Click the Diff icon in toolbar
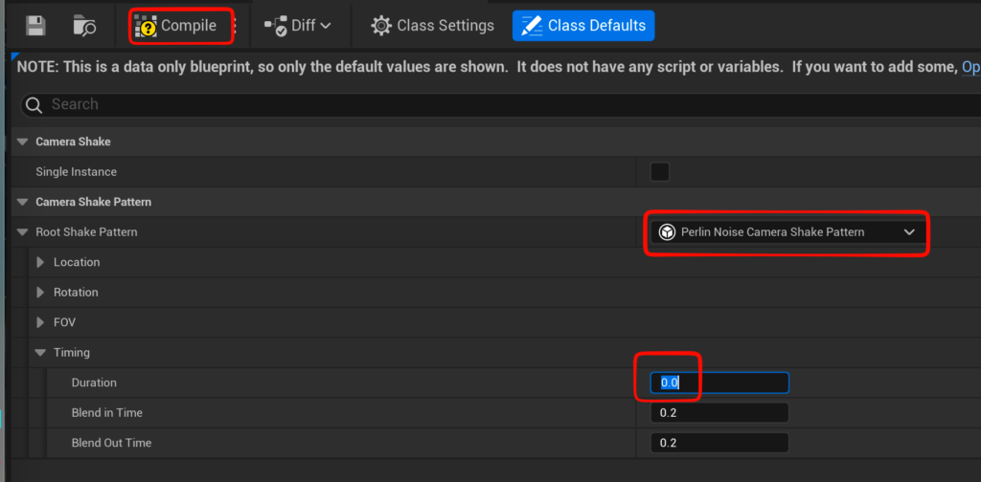The height and width of the screenshot is (482, 981). click(x=276, y=26)
